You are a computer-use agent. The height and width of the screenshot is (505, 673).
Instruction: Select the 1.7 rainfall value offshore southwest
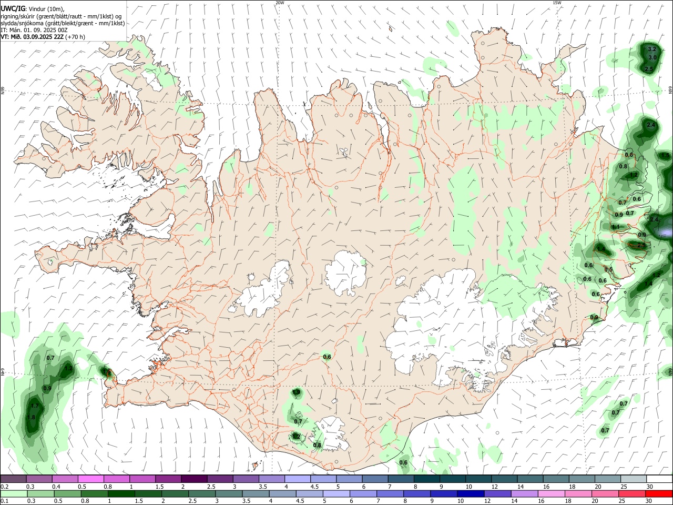[35, 406]
